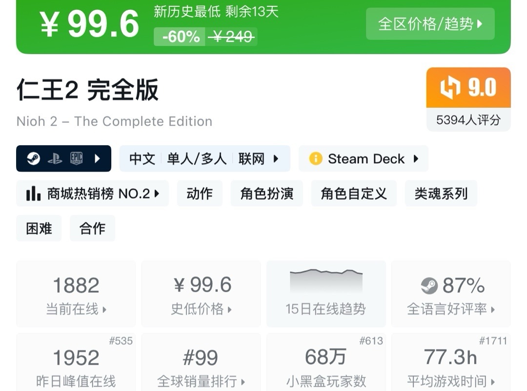Open the 商城热销榜 NO.2 ranking

[93, 194]
